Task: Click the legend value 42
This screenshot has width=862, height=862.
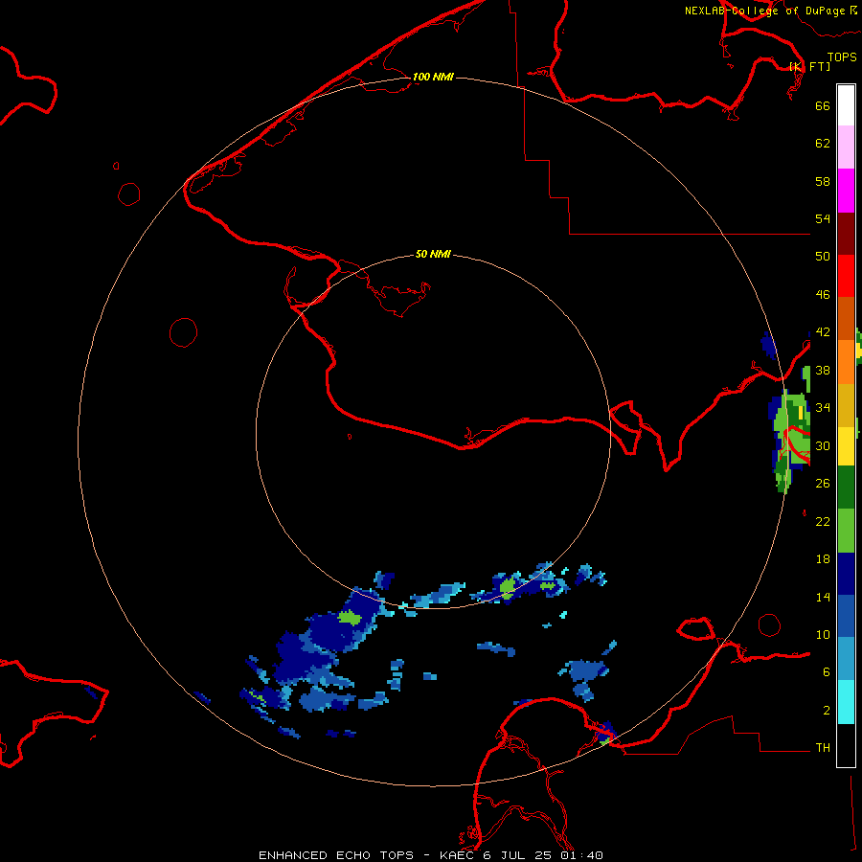Action: [823, 332]
